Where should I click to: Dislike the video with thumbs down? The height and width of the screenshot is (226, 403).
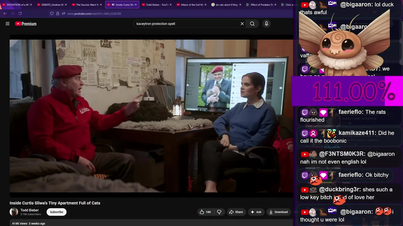(x=219, y=212)
